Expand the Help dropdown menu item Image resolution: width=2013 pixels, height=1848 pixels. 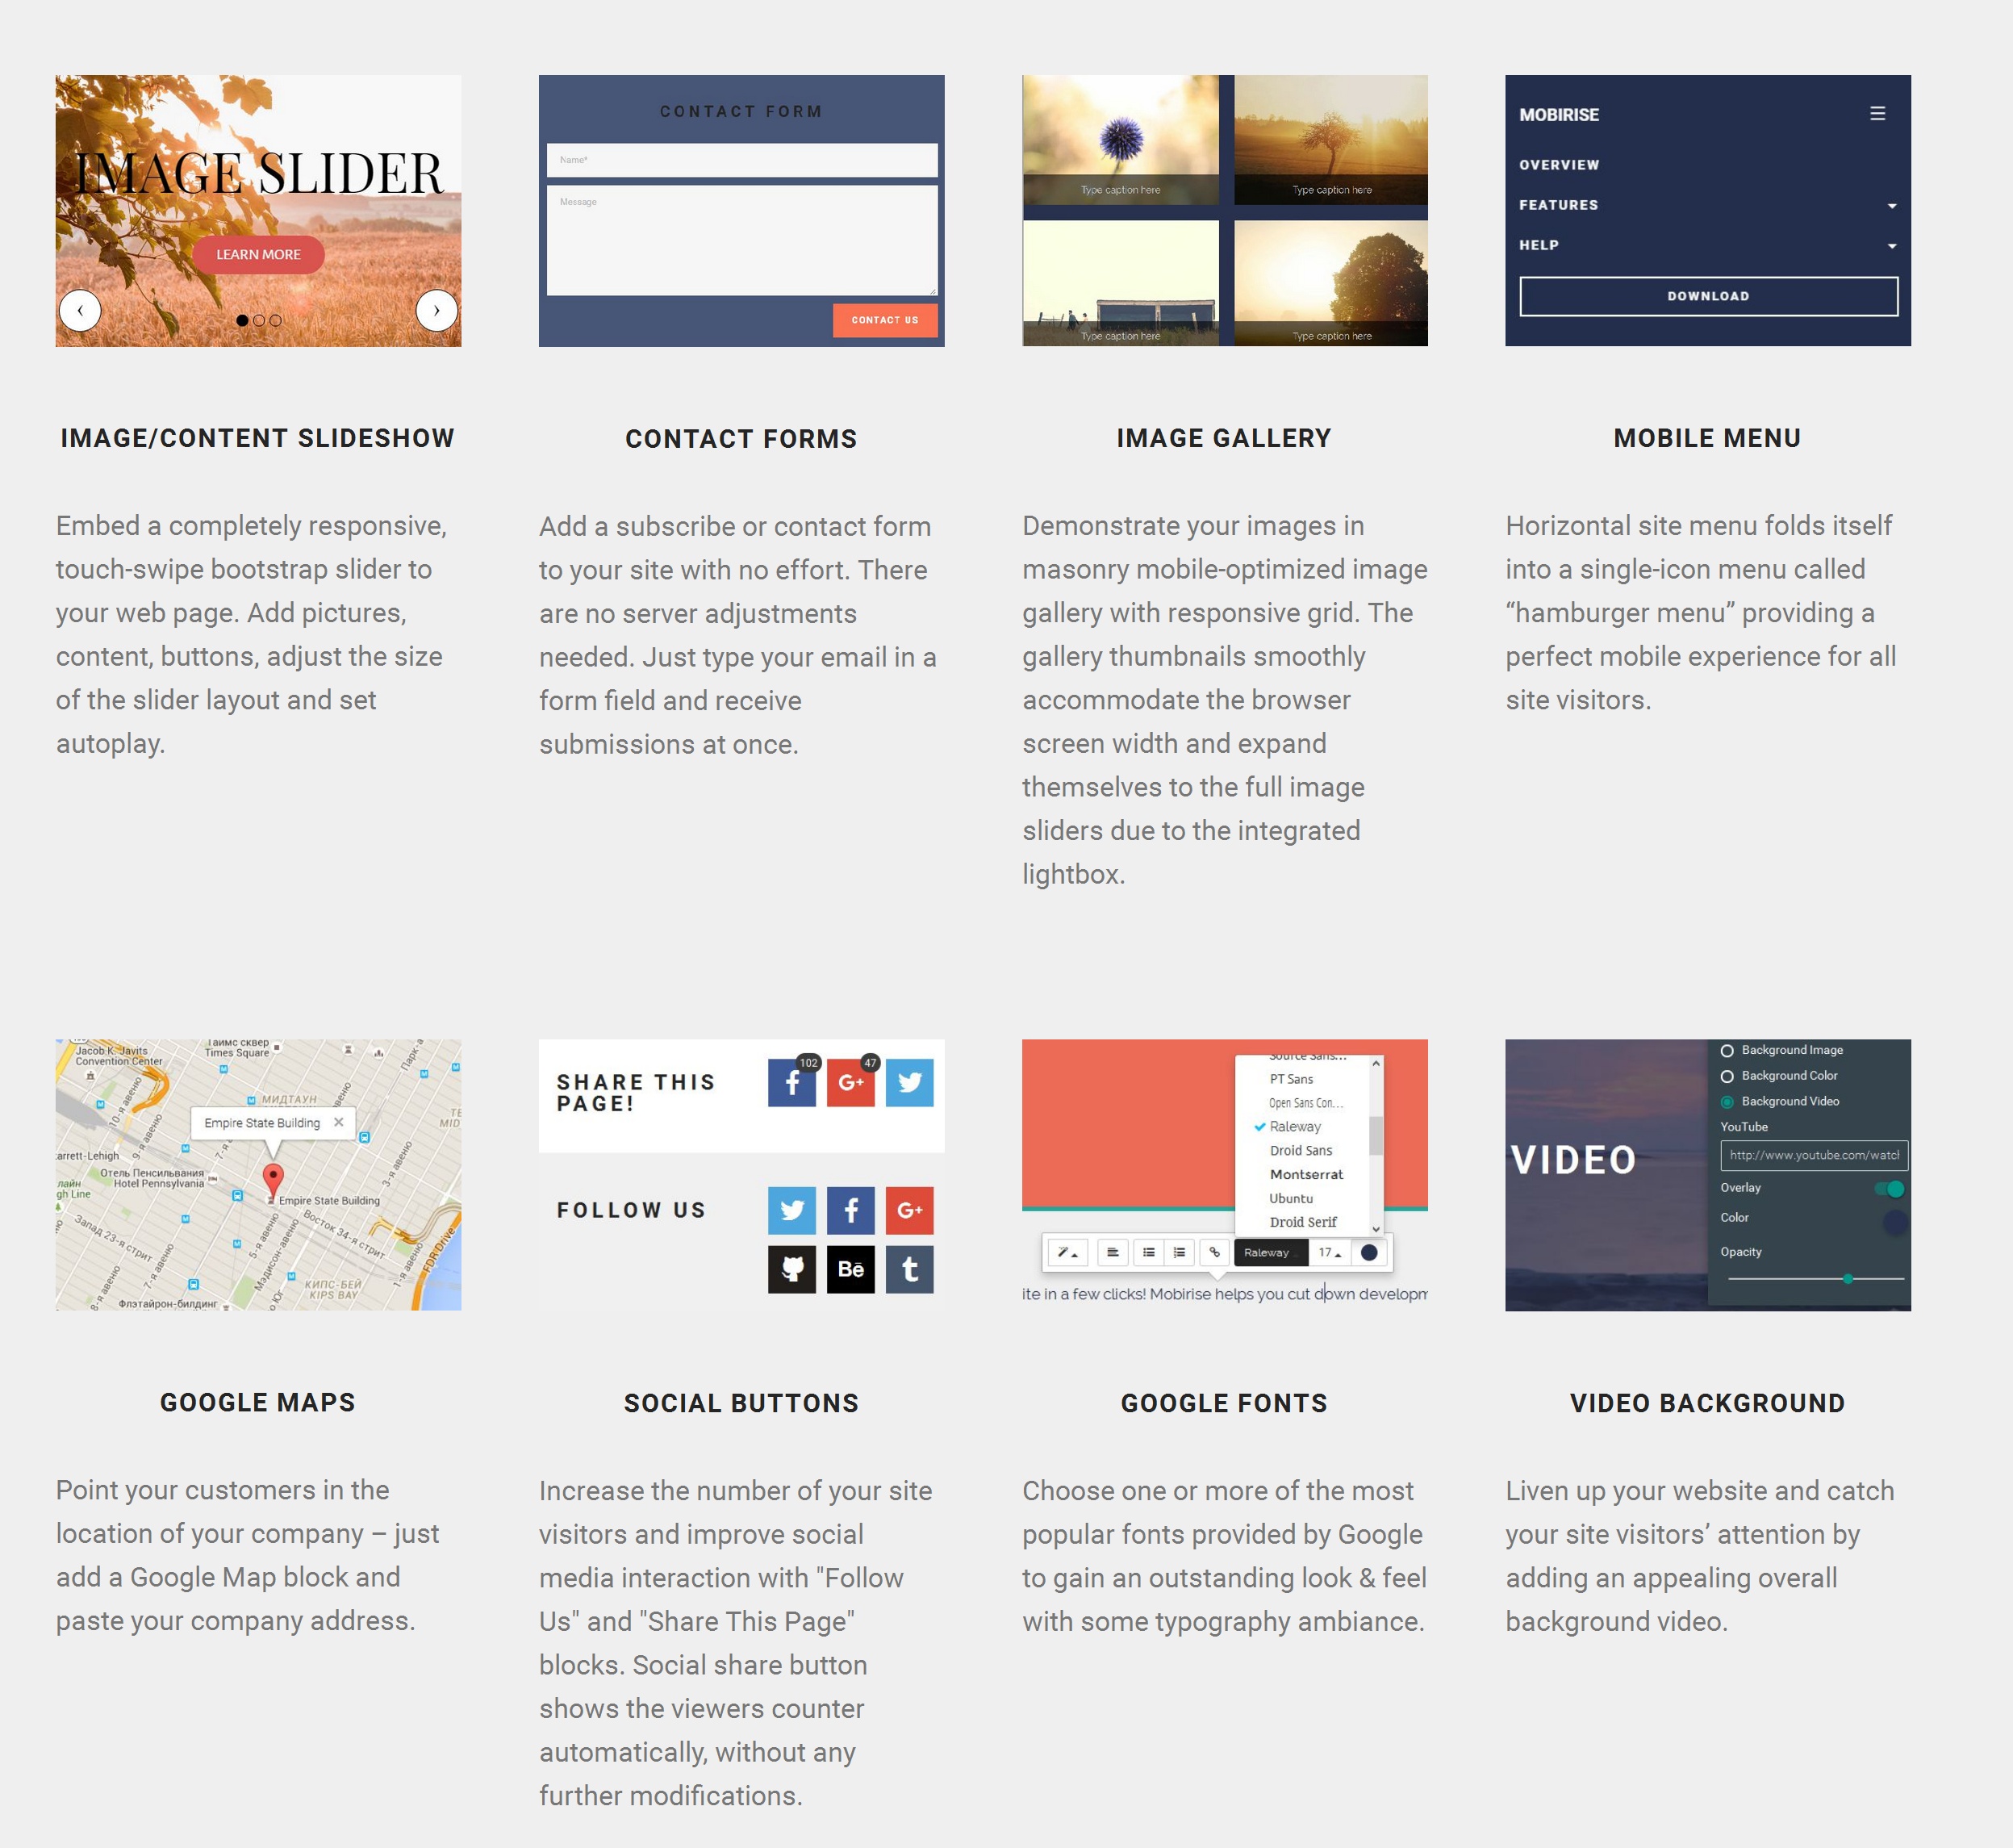1892,245
